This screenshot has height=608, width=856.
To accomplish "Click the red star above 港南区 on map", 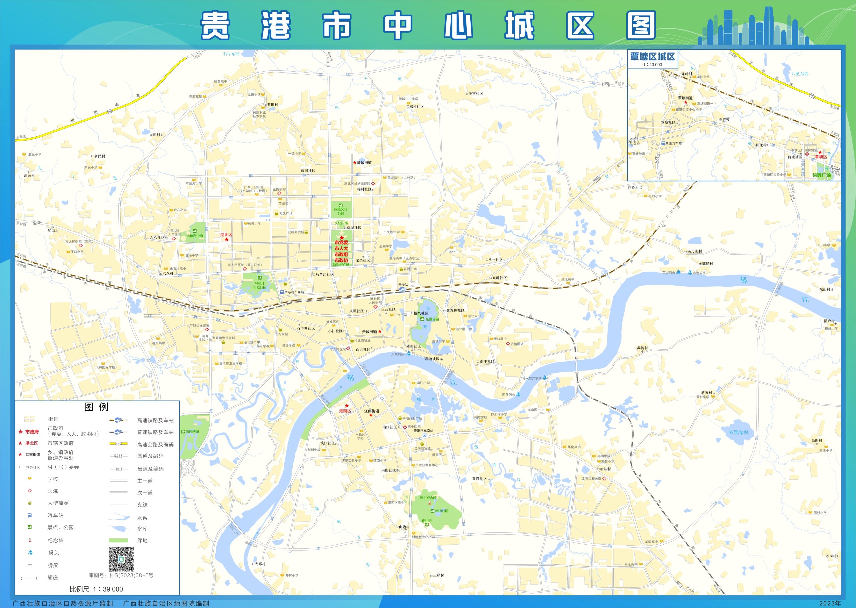I will click(x=347, y=405).
